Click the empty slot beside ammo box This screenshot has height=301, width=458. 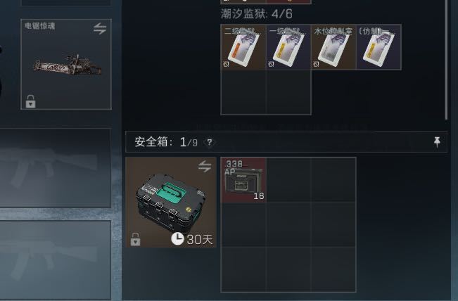tap(289, 180)
